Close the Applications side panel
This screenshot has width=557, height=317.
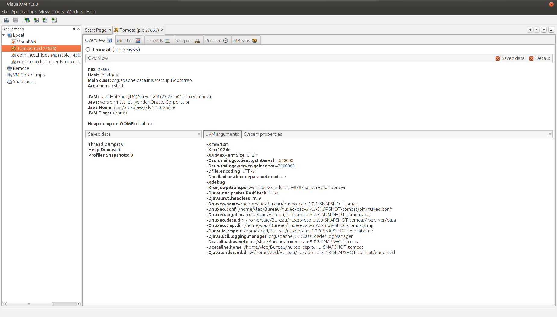click(79, 29)
